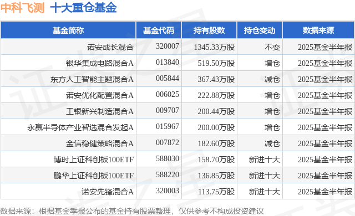Click fund code 588030
Image resolution: width=355 pixels, height=216 pixels.
tap(168, 158)
